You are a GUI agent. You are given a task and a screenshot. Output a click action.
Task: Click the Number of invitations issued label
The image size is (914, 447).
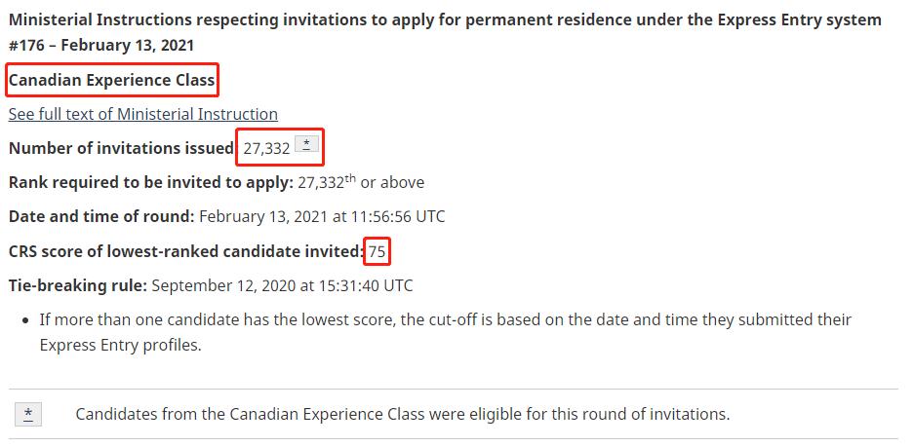[x=121, y=148]
